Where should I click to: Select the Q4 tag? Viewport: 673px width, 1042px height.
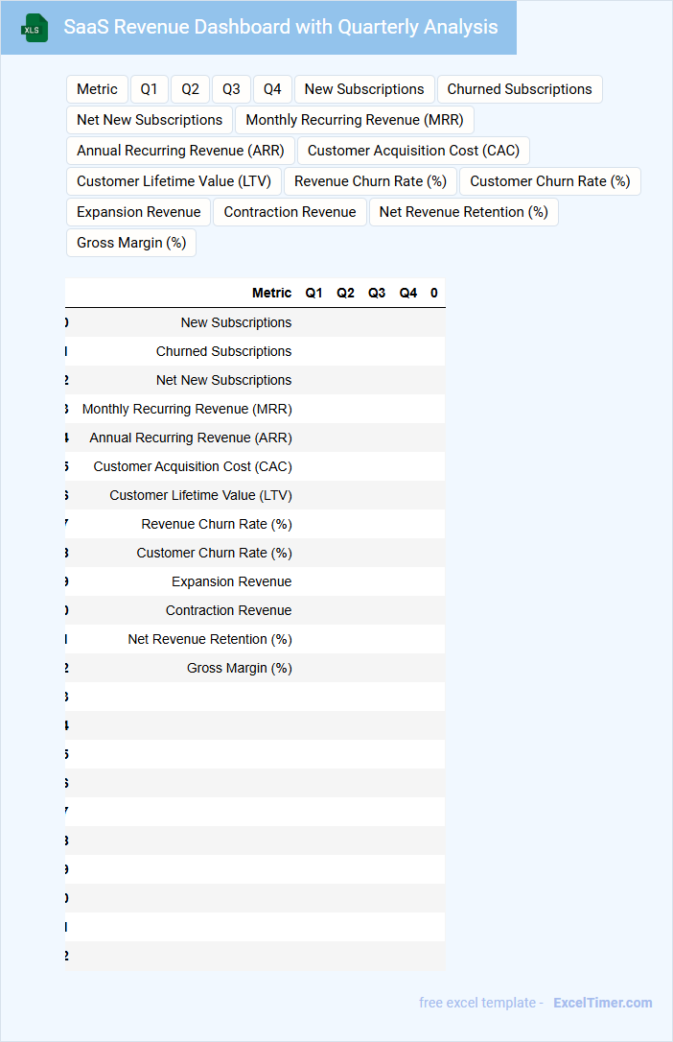(x=272, y=89)
